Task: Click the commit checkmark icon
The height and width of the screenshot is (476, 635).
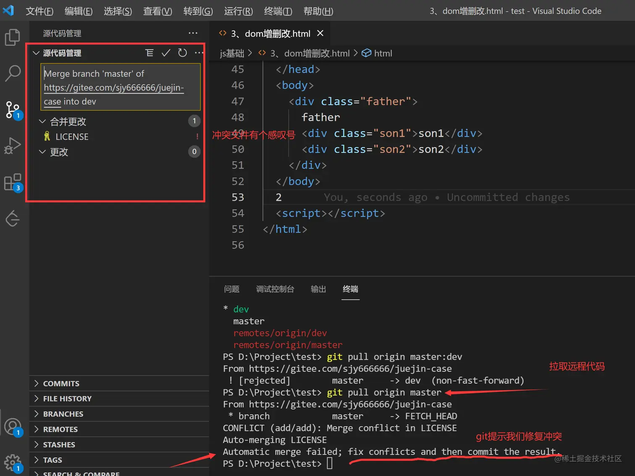Action: (x=166, y=53)
